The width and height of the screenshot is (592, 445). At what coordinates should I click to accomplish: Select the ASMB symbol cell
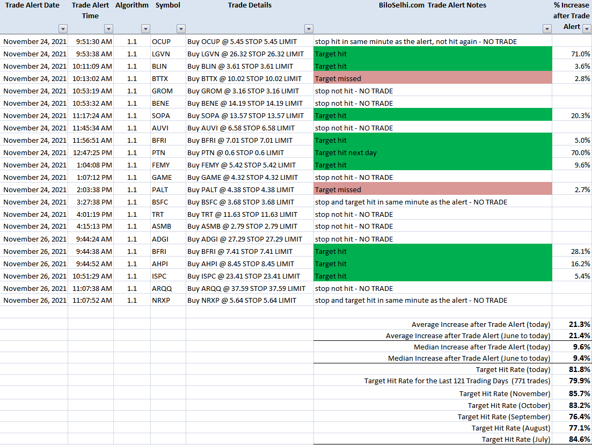pos(168,227)
